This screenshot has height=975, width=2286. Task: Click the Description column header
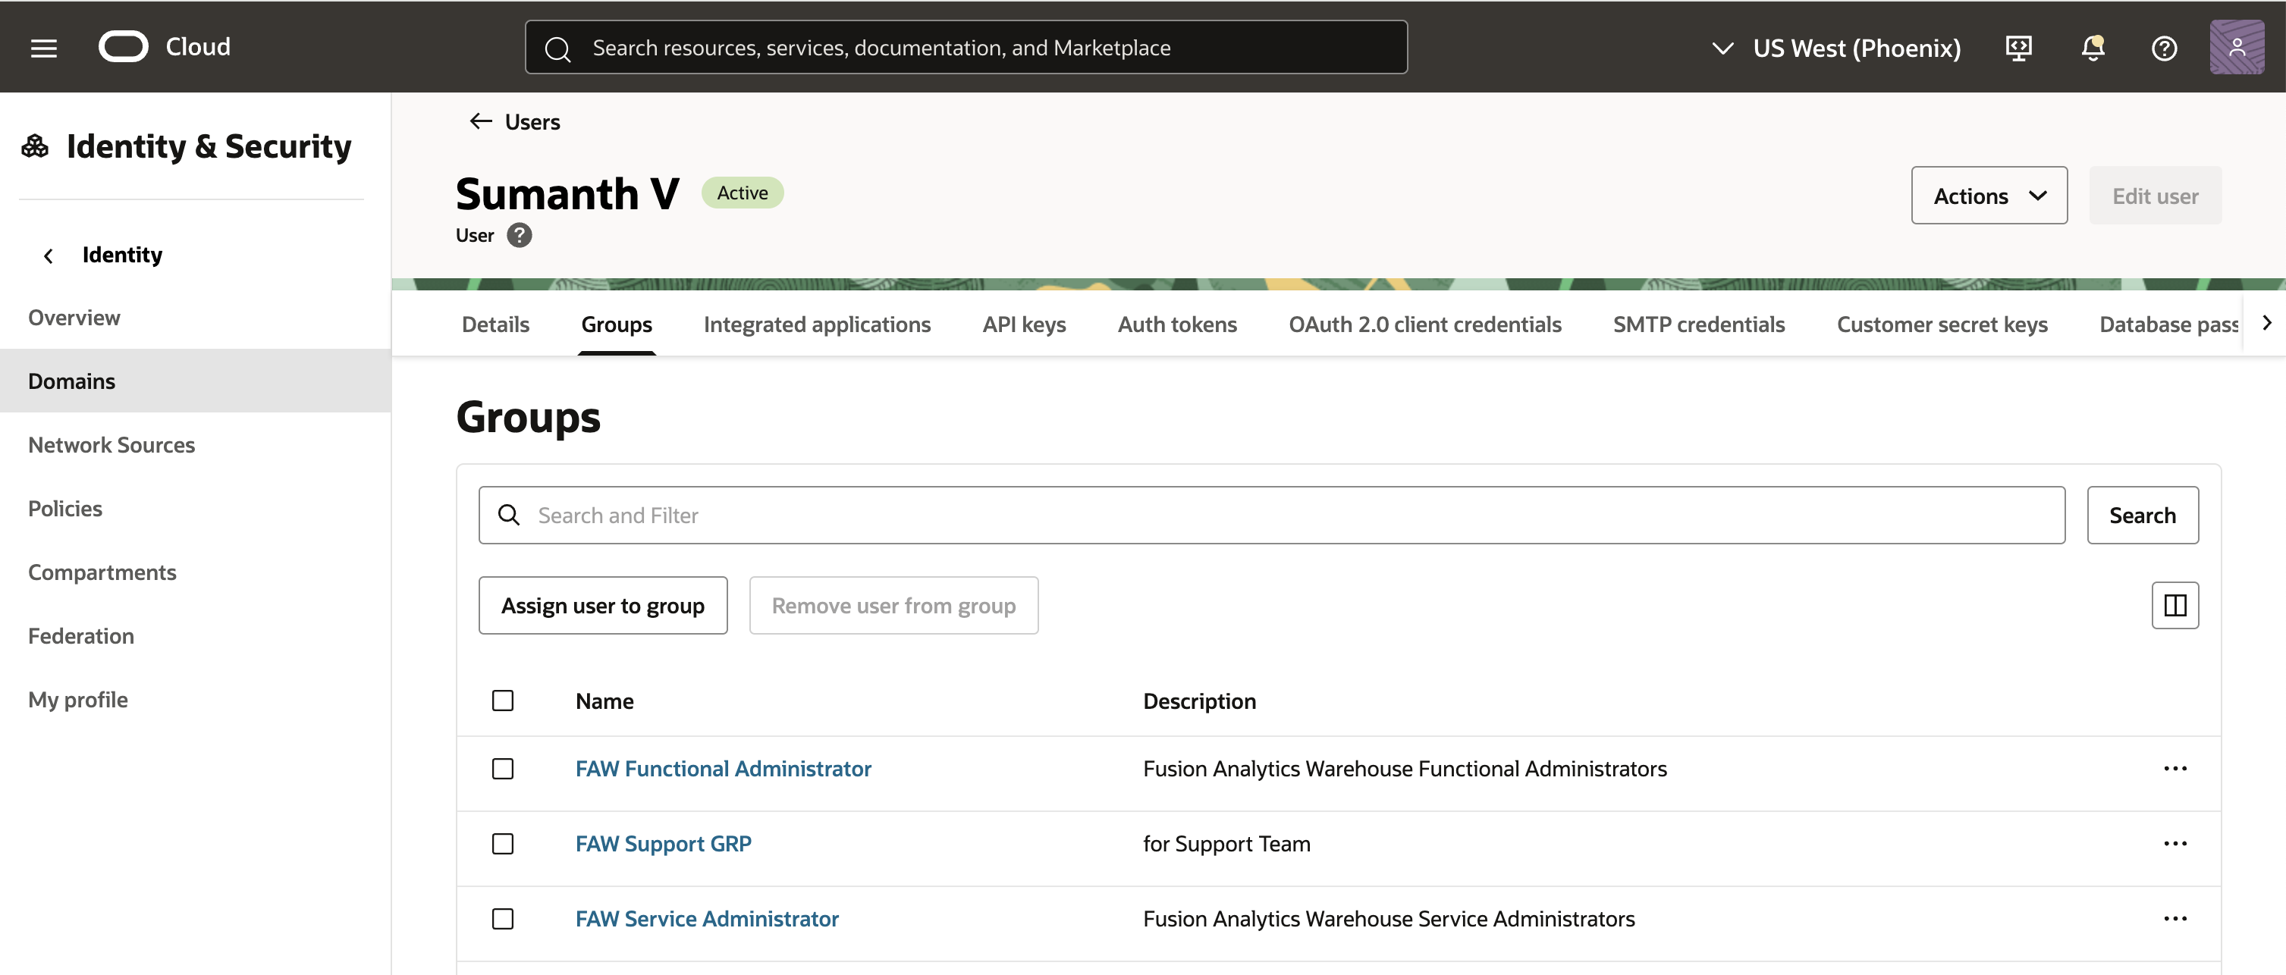1199,701
